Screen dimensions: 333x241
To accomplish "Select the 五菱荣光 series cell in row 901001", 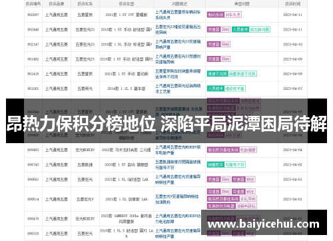I will pos(85,89).
